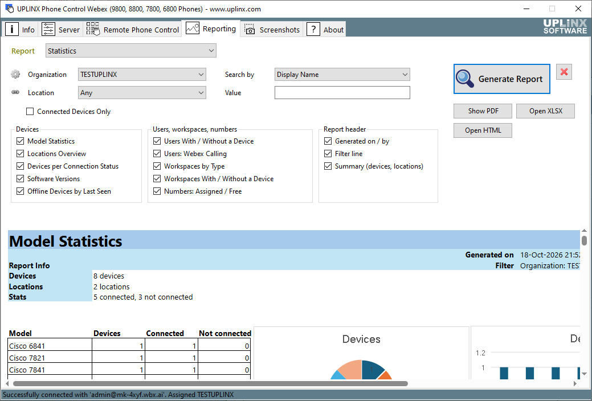Toggle Summary (devices, locations) checkbox

click(x=328, y=166)
